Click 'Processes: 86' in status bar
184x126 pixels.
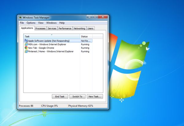pyautogui.click(x=26, y=106)
